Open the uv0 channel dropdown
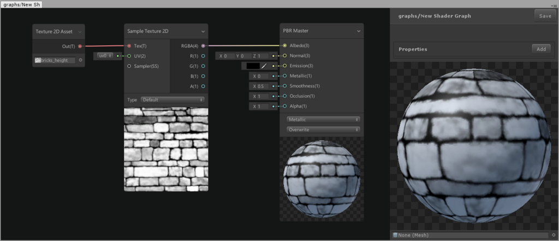 105,56
